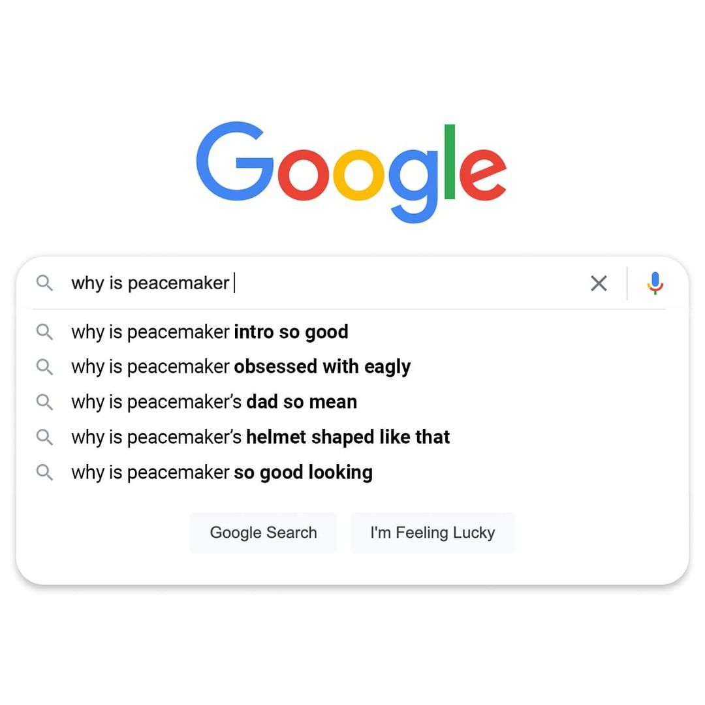
Task: Click magnifier icon beside 'intro so good' suggestion
Action: (x=44, y=332)
